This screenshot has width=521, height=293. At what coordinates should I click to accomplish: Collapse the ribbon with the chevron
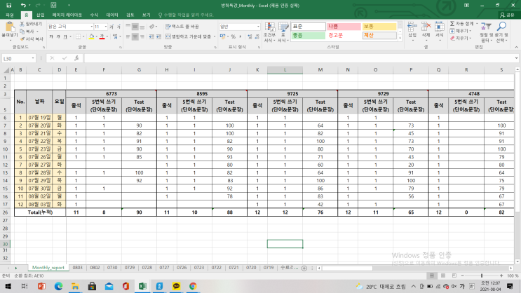[x=516, y=47]
